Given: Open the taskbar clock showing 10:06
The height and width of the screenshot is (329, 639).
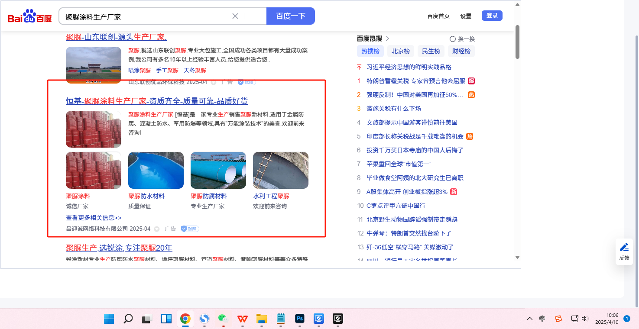Looking at the screenshot, I should [x=607, y=319].
